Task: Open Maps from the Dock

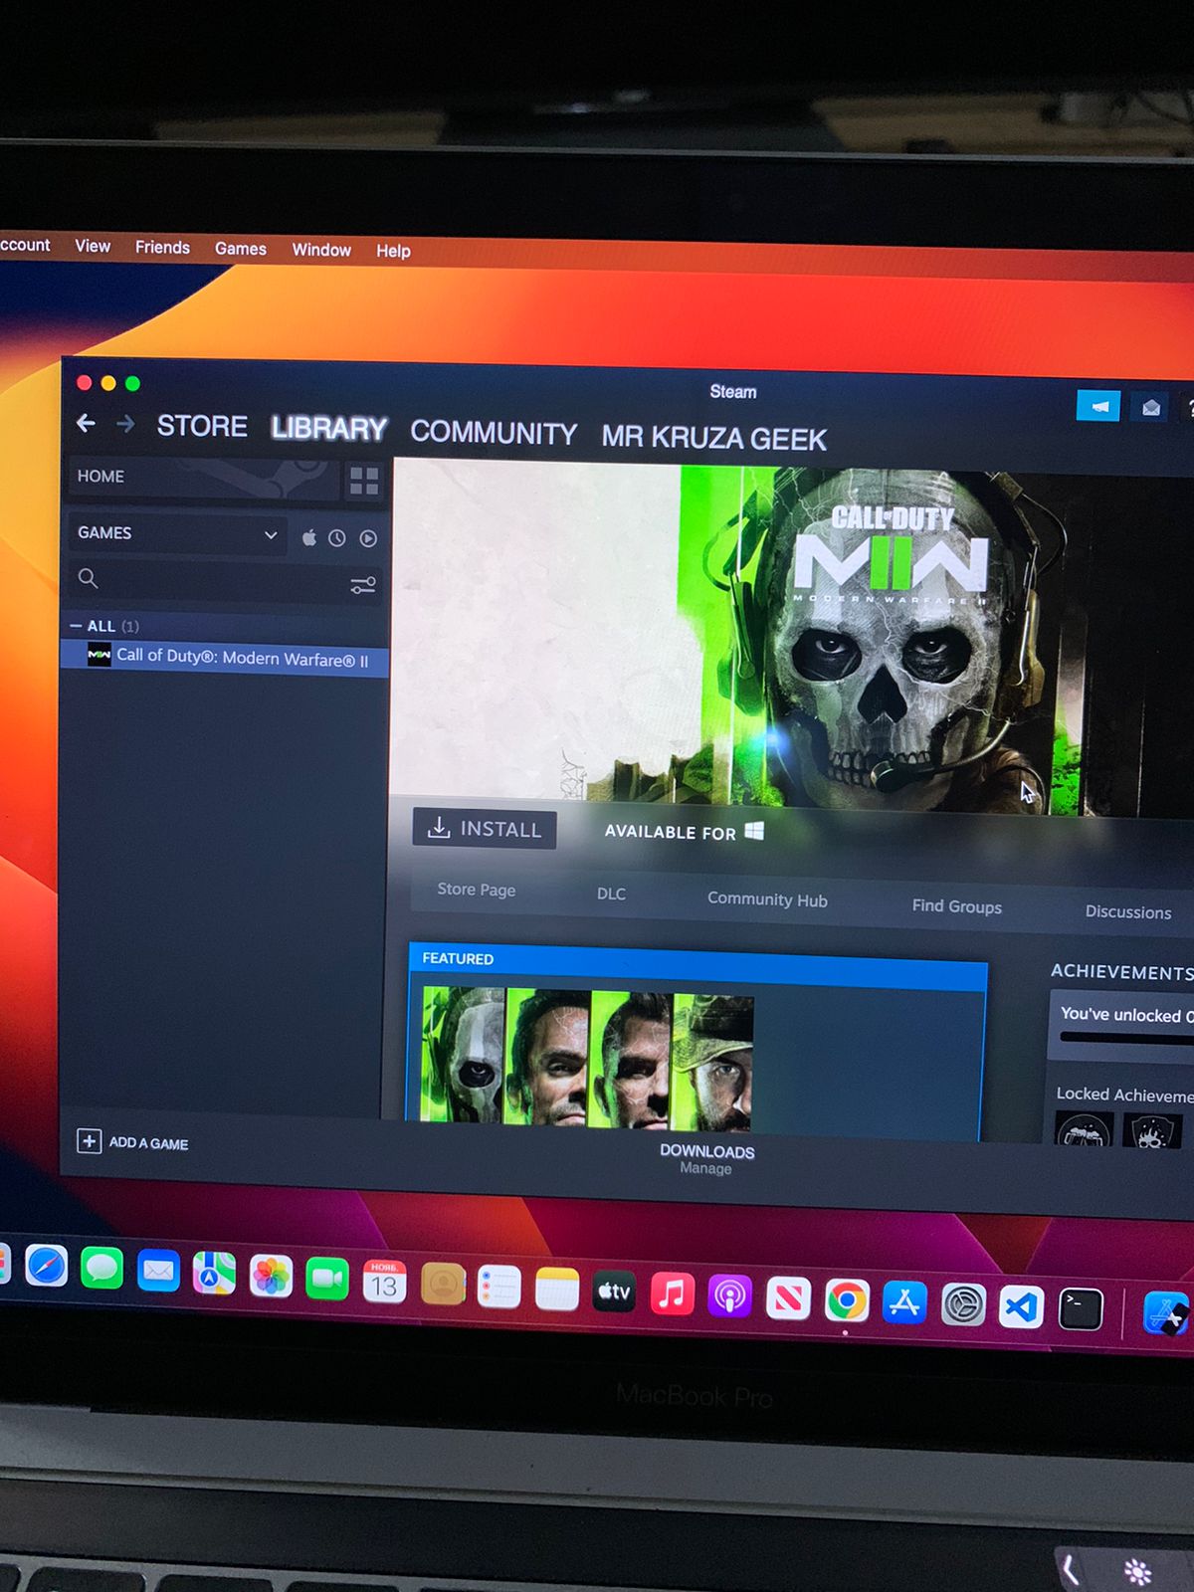Action: [x=214, y=1273]
